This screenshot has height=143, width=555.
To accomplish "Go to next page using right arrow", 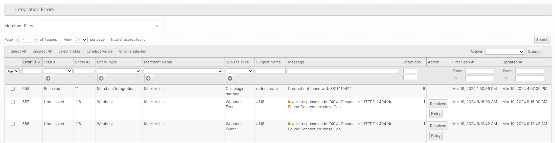I will (x=35, y=40).
